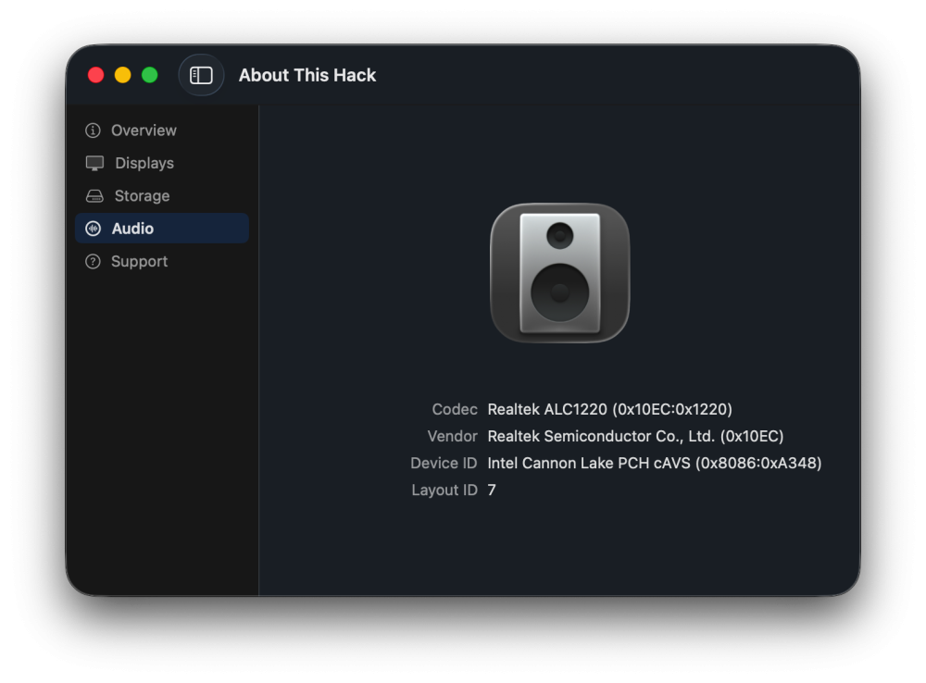Viewport: 926px width, 683px height.
Task: Click the vendor value Realtek Semiconductor Co., Ltd.
Action: click(635, 436)
